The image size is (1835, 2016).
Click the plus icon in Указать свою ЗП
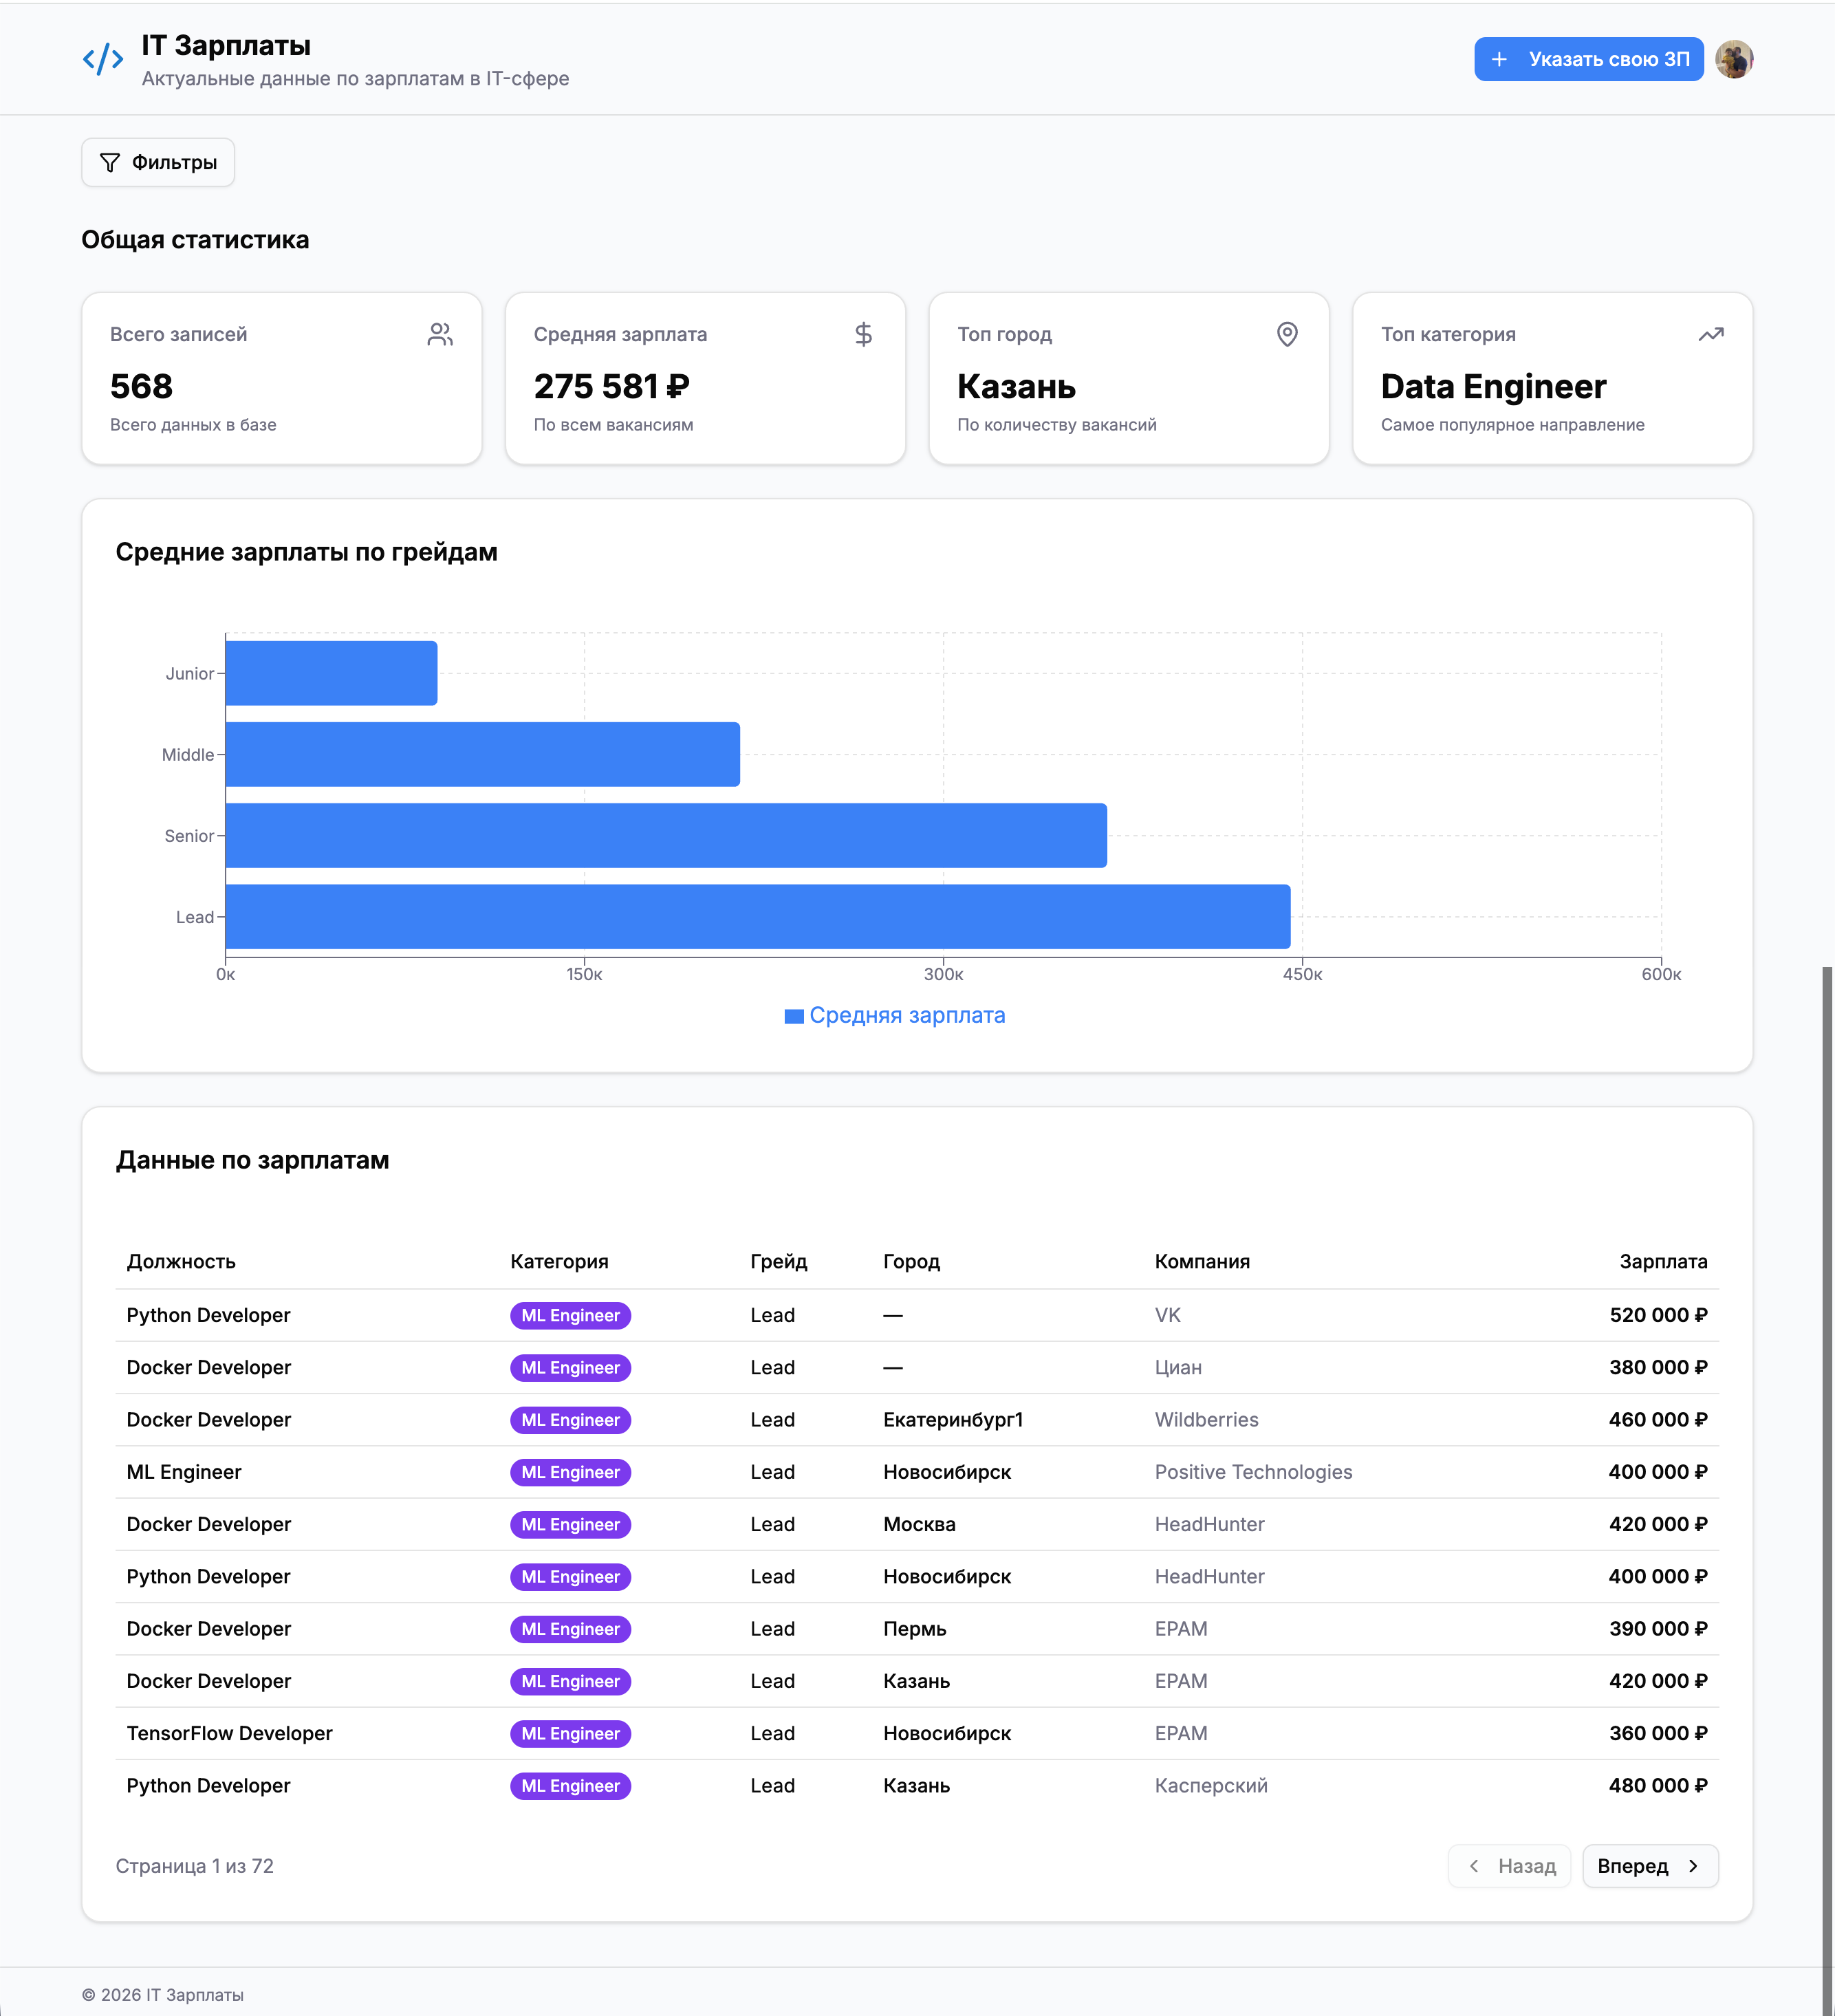[x=1499, y=60]
